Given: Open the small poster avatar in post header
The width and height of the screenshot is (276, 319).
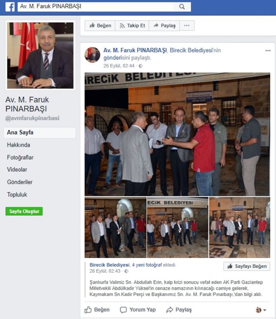Looking at the screenshot, I should (x=92, y=55).
